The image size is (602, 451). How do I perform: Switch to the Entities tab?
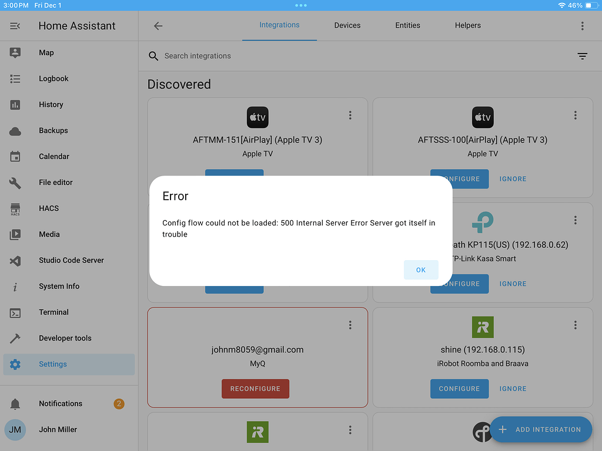tap(407, 25)
